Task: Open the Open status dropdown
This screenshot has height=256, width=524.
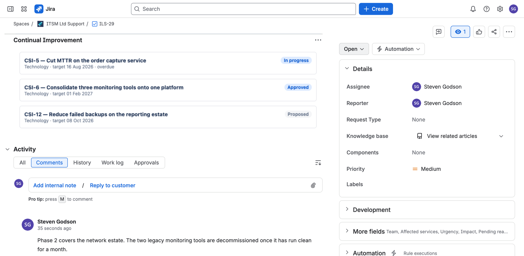Action: pos(354,49)
